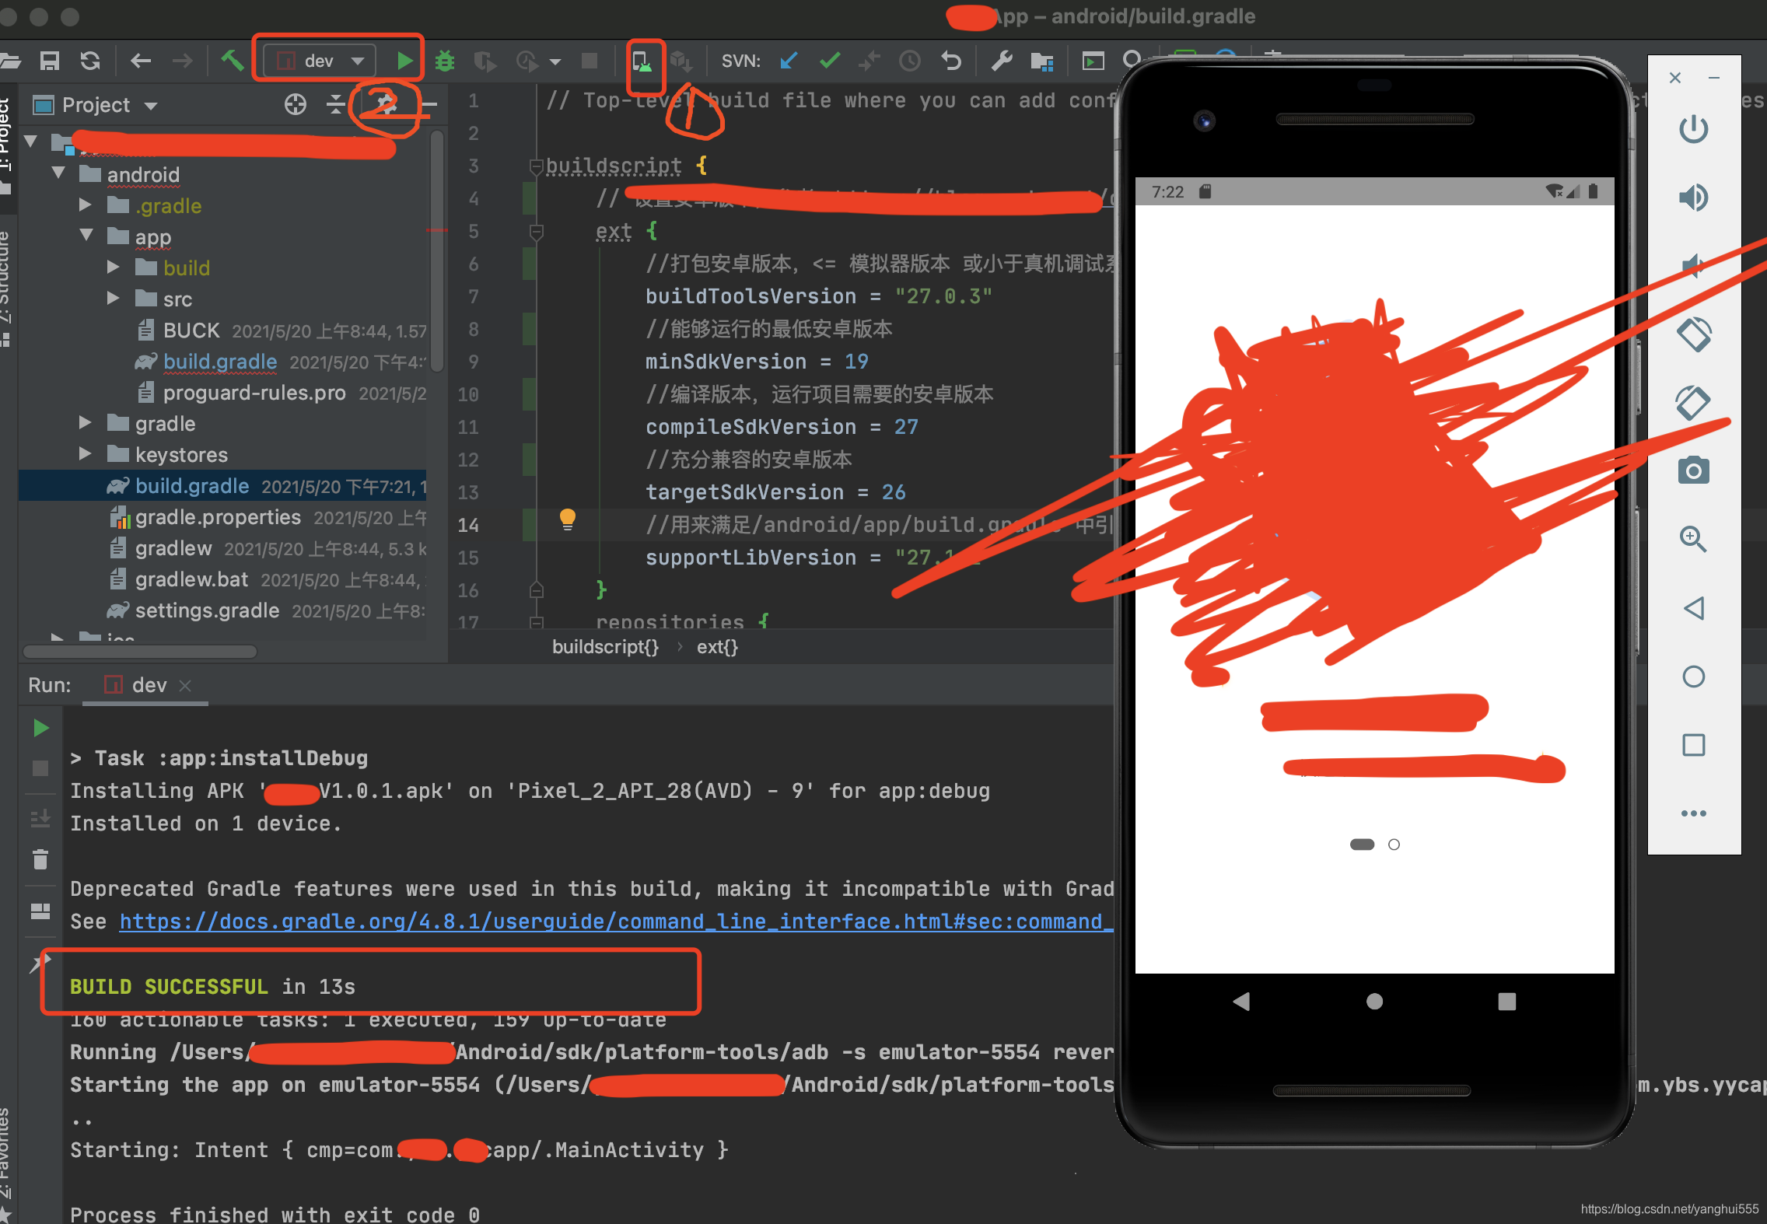The width and height of the screenshot is (1767, 1224).
Task: Open the dev run configuration dropdown
Action: coord(320,61)
